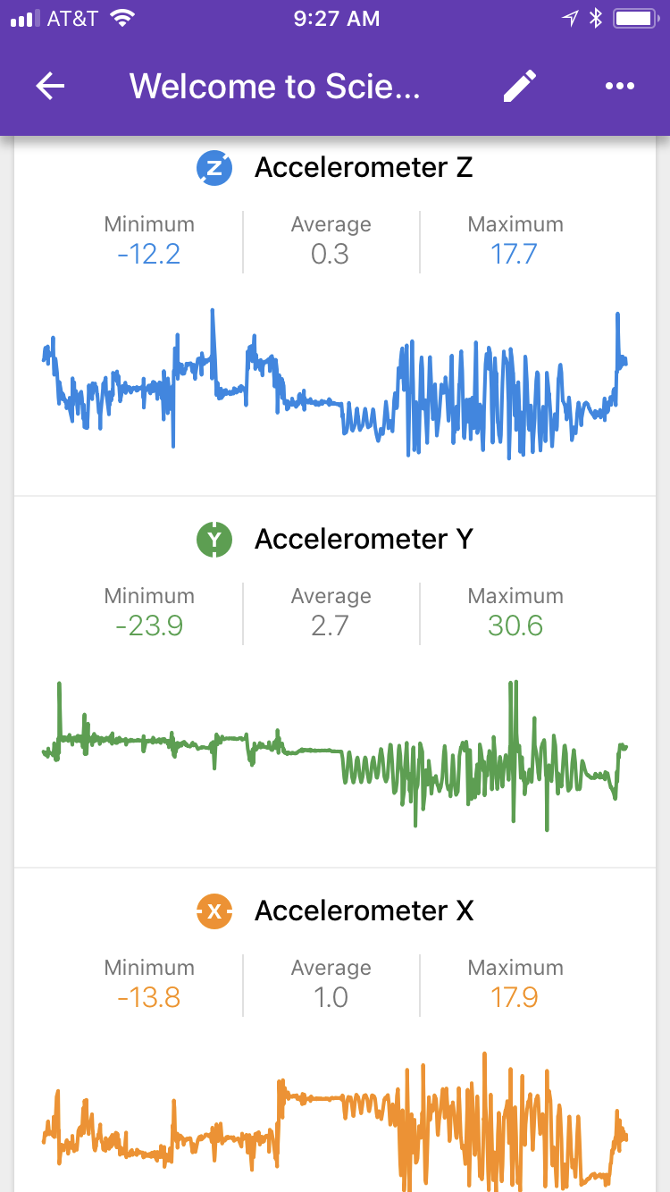The width and height of the screenshot is (670, 1192).
Task: Select Accelerometer X average value 1.0
Action: pos(331,998)
